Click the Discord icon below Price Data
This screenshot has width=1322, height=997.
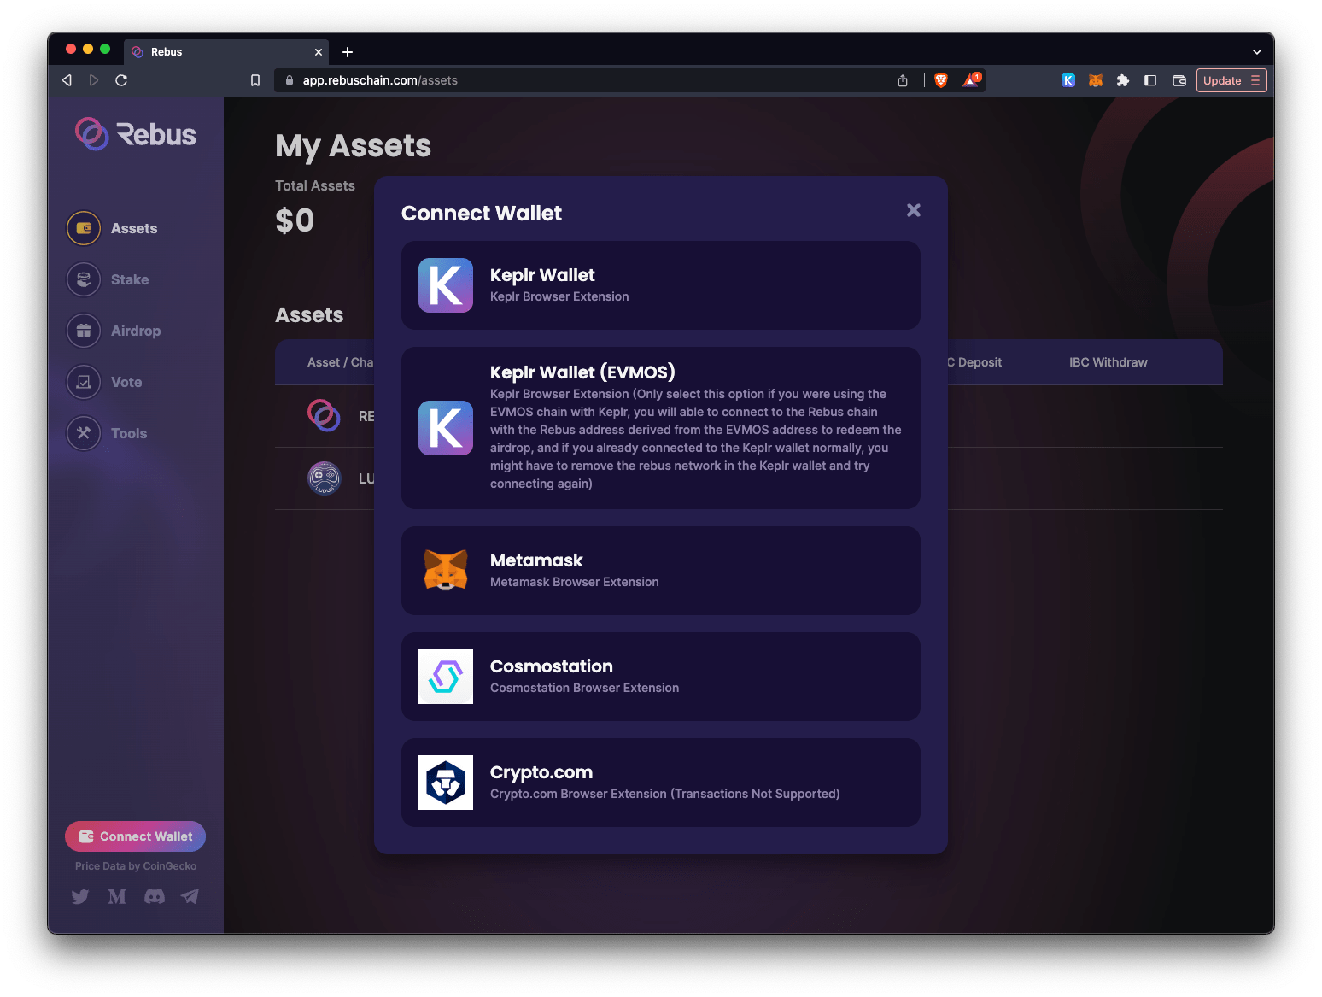click(154, 896)
